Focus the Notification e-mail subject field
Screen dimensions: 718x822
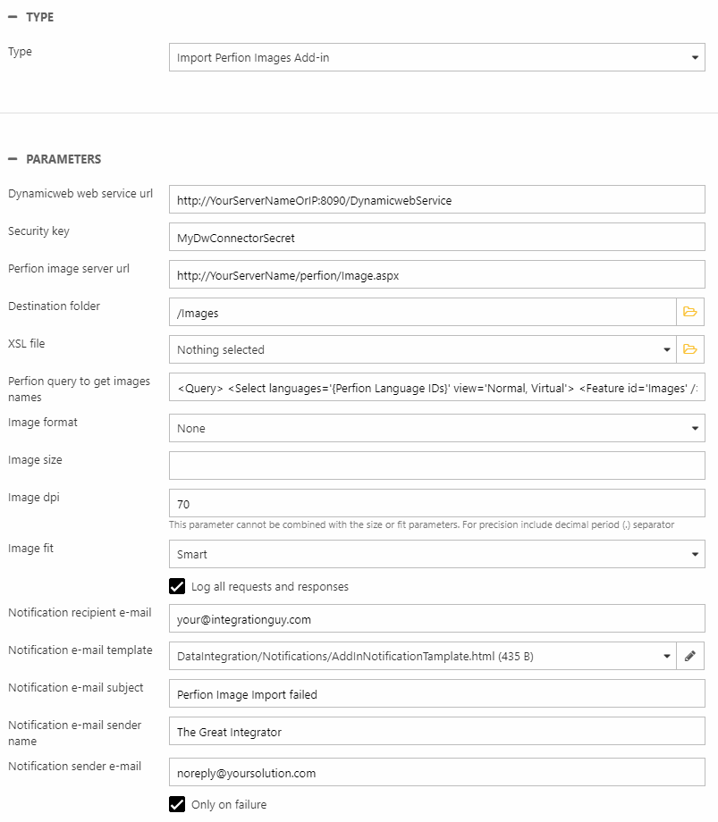point(436,693)
